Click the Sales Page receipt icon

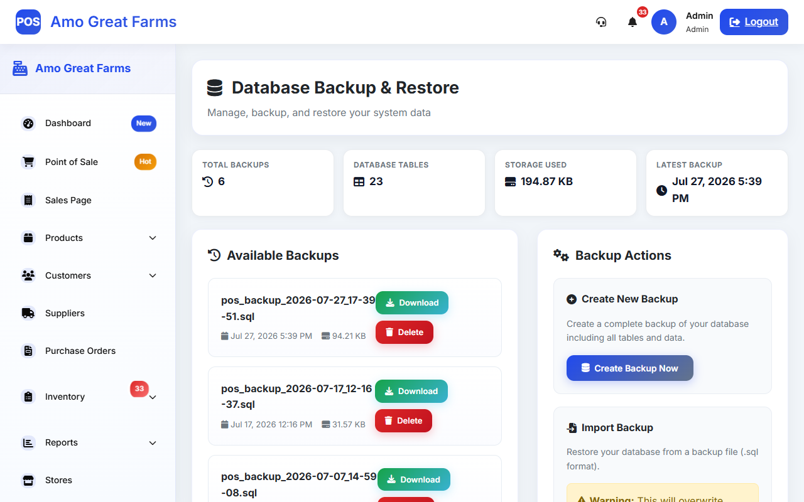28,200
